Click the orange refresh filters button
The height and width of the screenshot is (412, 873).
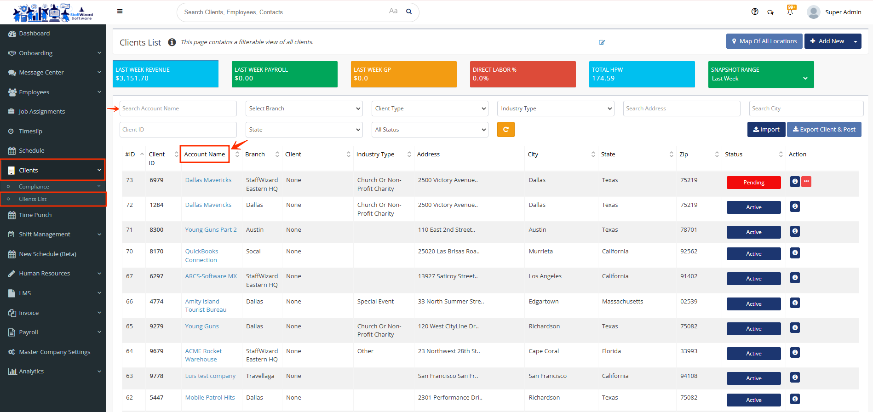[505, 130]
